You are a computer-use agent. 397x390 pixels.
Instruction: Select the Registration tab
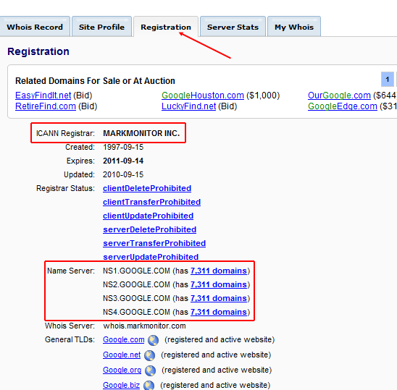(166, 27)
